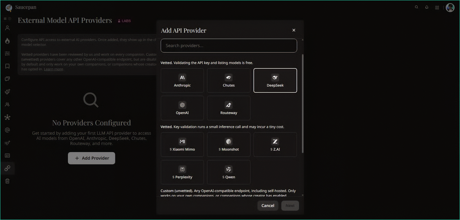Viewport: 460px width, 220px height.
Task: Open the sp+ icon in the sidebar
Action: pos(7,143)
